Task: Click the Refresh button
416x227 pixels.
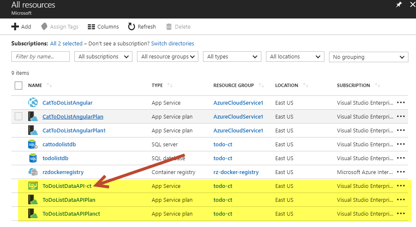Action: click(142, 26)
